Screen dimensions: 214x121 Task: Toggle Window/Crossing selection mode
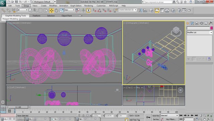pyautogui.click(x=45, y=10)
